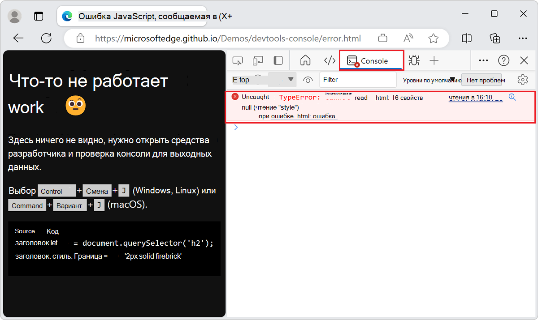Select the inspect element tool icon
The height and width of the screenshot is (320, 538).
238,60
